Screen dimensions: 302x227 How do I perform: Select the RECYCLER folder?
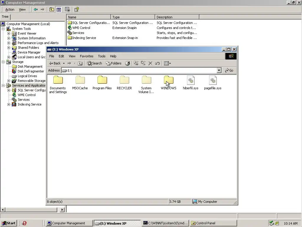[124, 83]
